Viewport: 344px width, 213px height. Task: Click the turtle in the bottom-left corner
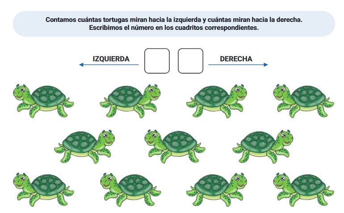pyautogui.click(x=43, y=190)
